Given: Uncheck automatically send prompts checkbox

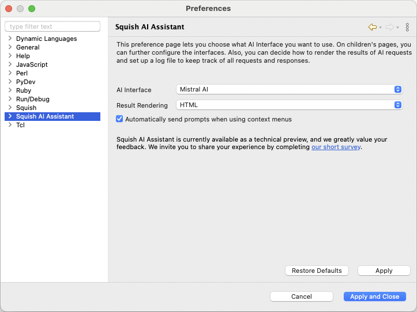Looking at the screenshot, I should click(119, 119).
